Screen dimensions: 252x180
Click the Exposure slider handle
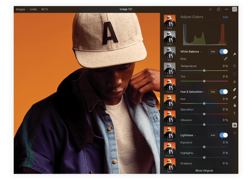coord(204,147)
